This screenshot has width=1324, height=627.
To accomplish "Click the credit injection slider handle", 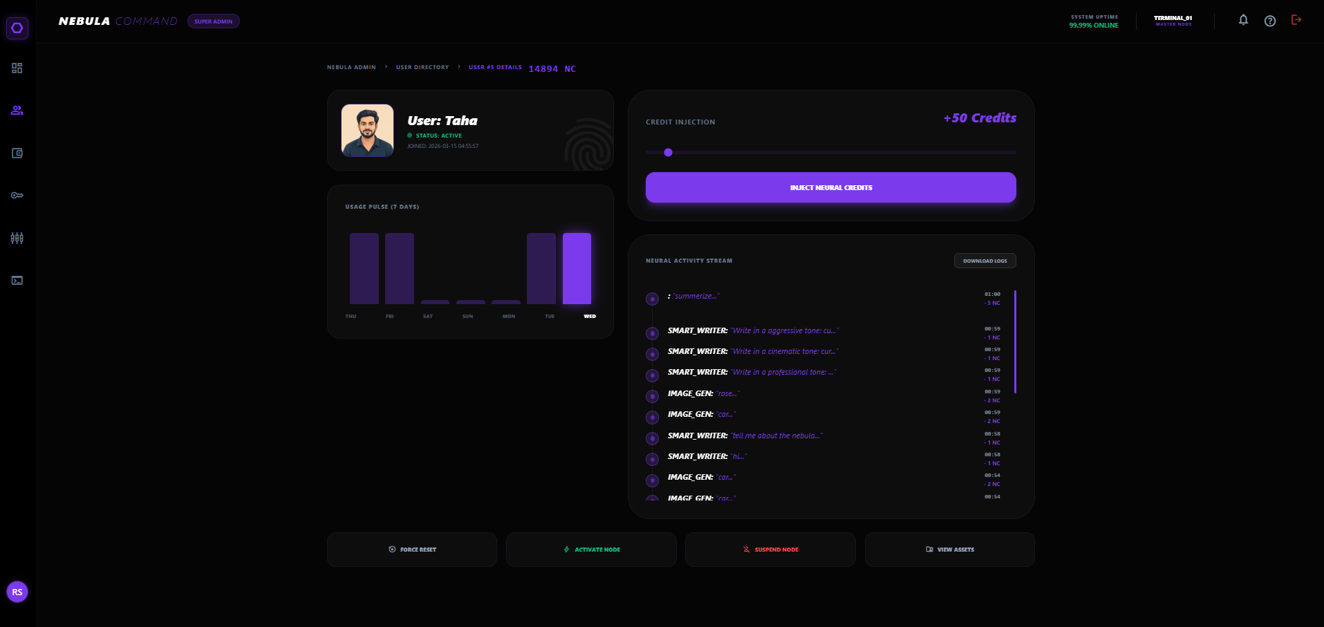I will click(x=668, y=153).
